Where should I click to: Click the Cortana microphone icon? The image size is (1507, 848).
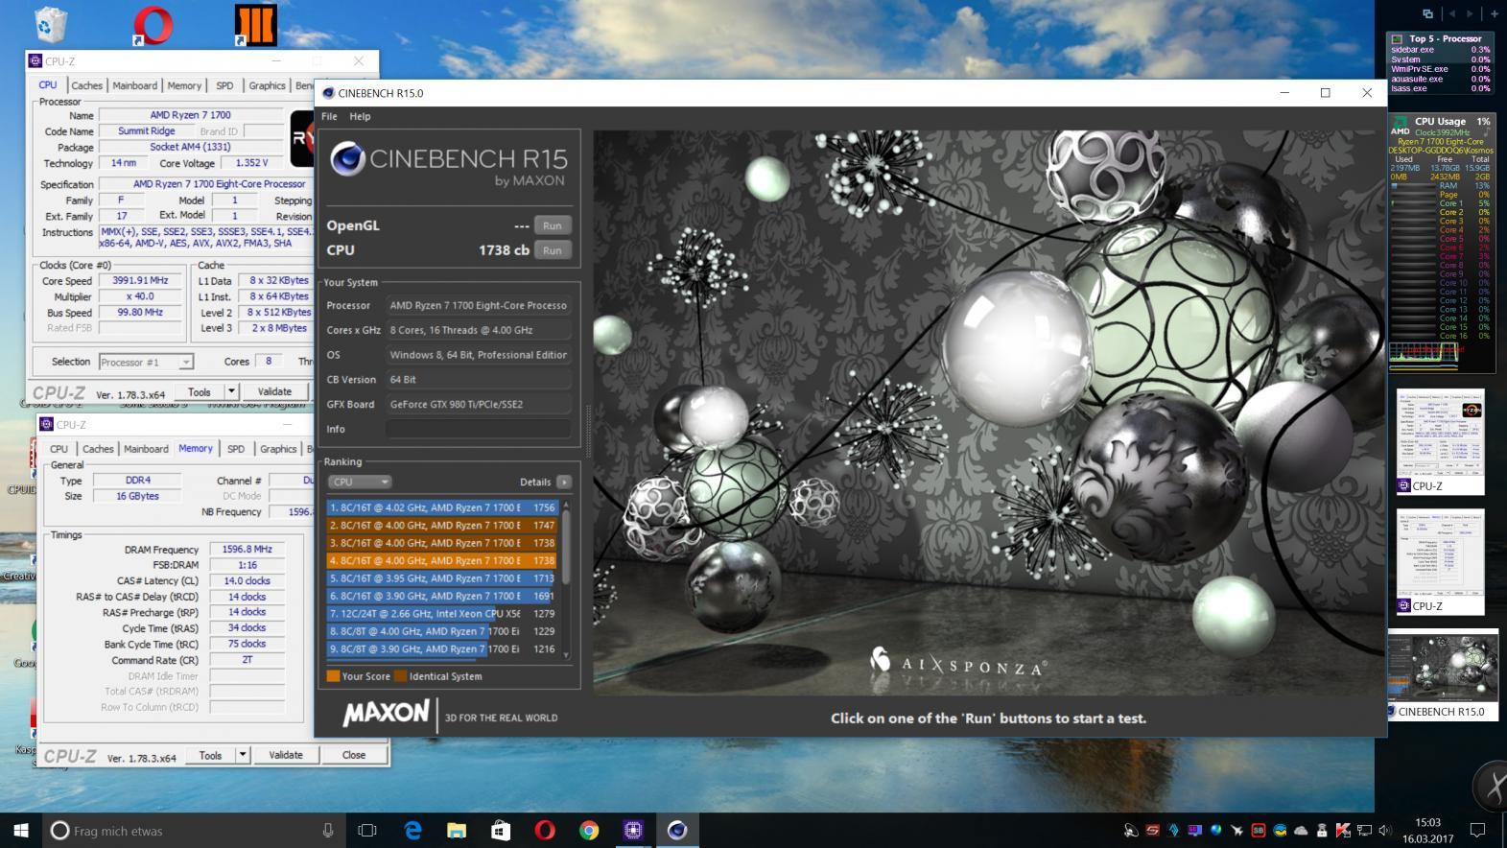(x=328, y=831)
